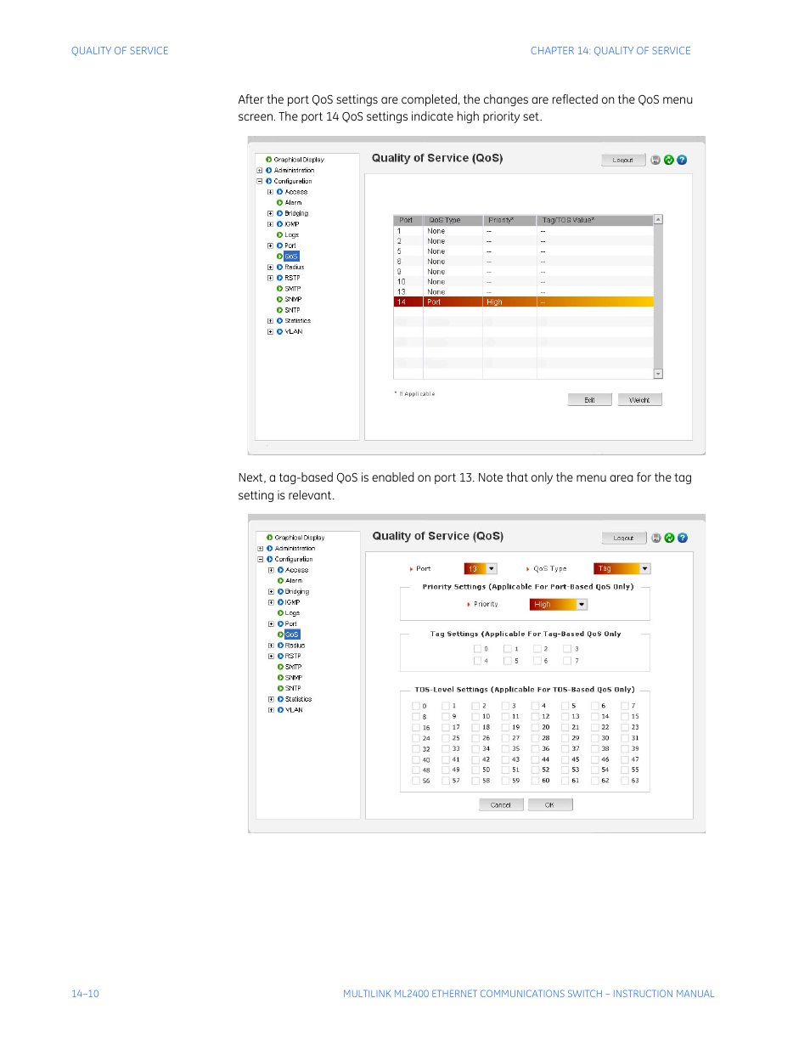Click the blue help icon on the QoS edit form screen
This screenshot has width=810, height=1049.
coord(683,538)
